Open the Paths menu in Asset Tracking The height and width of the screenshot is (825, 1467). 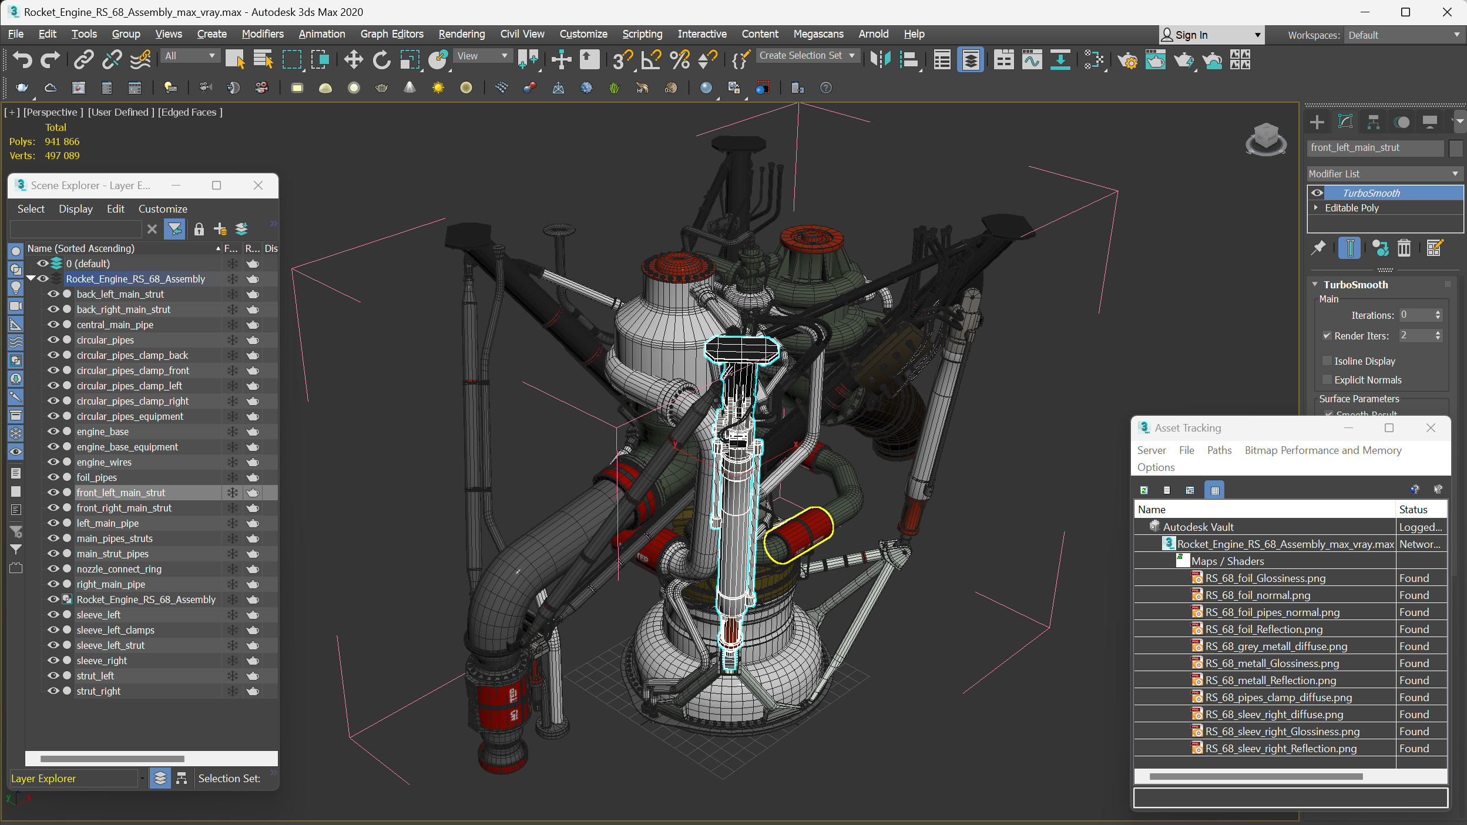1219,450
